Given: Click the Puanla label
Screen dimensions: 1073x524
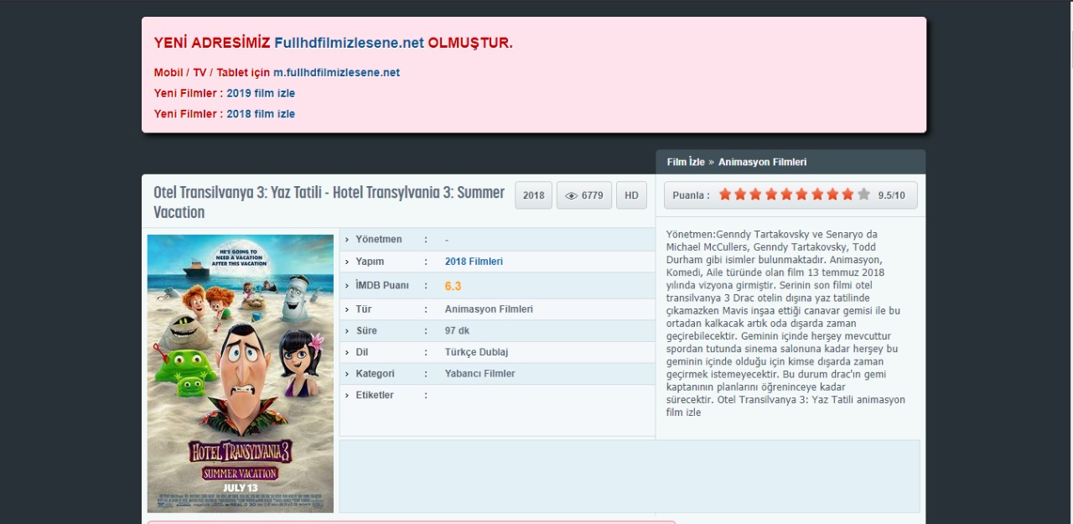Looking at the screenshot, I should [x=692, y=195].
